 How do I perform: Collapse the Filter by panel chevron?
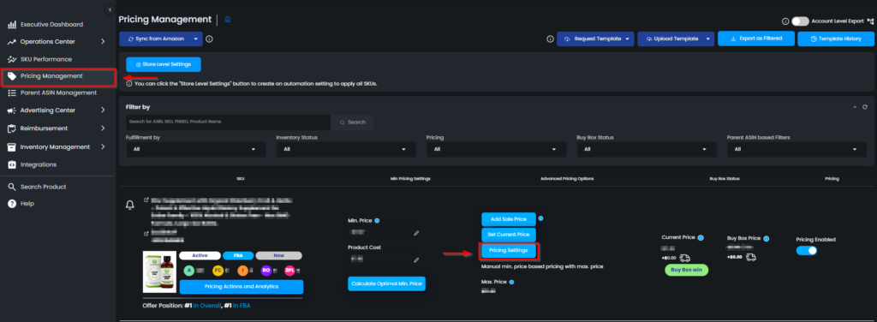click(855, 107)
